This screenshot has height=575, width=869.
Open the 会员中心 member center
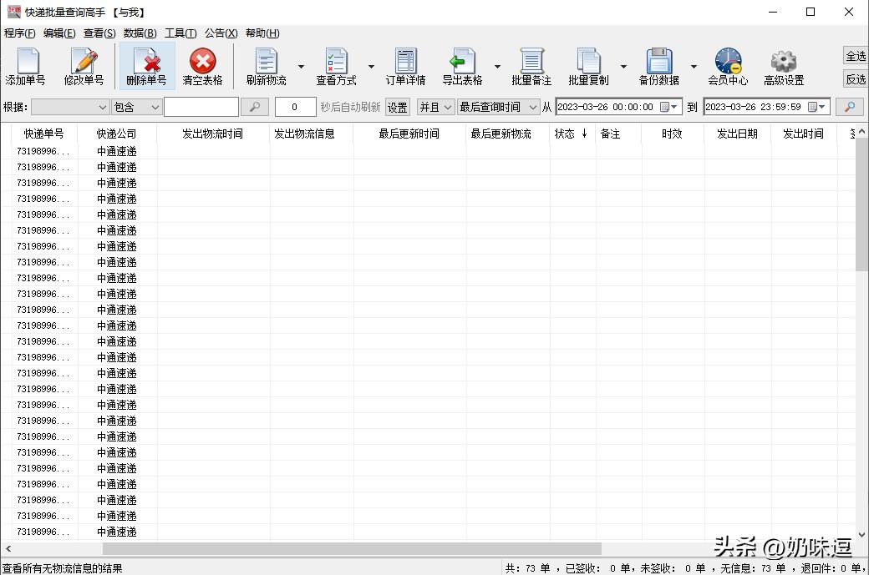(x=727, y=65)
